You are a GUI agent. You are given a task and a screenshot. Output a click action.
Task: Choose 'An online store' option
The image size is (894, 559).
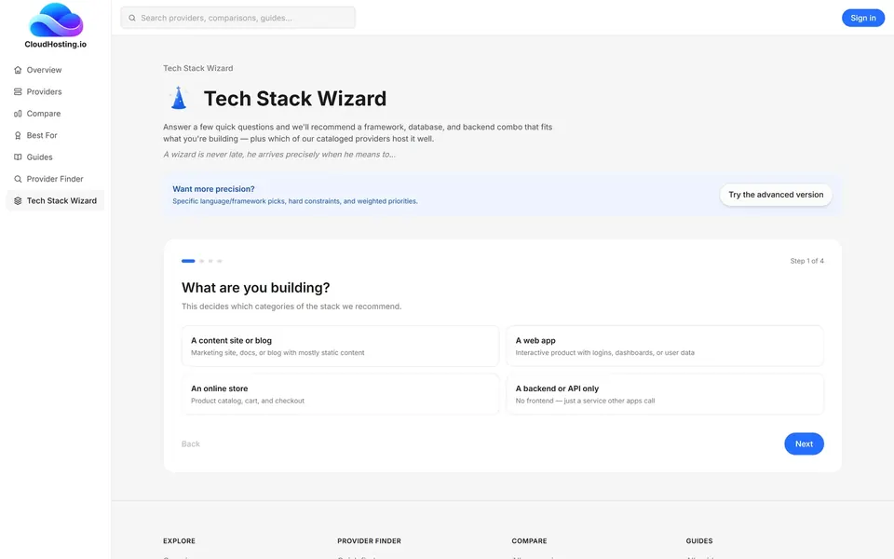coord(341,394)
